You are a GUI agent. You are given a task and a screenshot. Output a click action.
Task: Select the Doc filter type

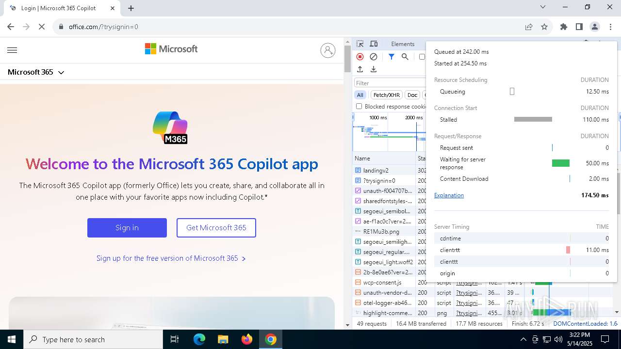[x=412, y=95]
